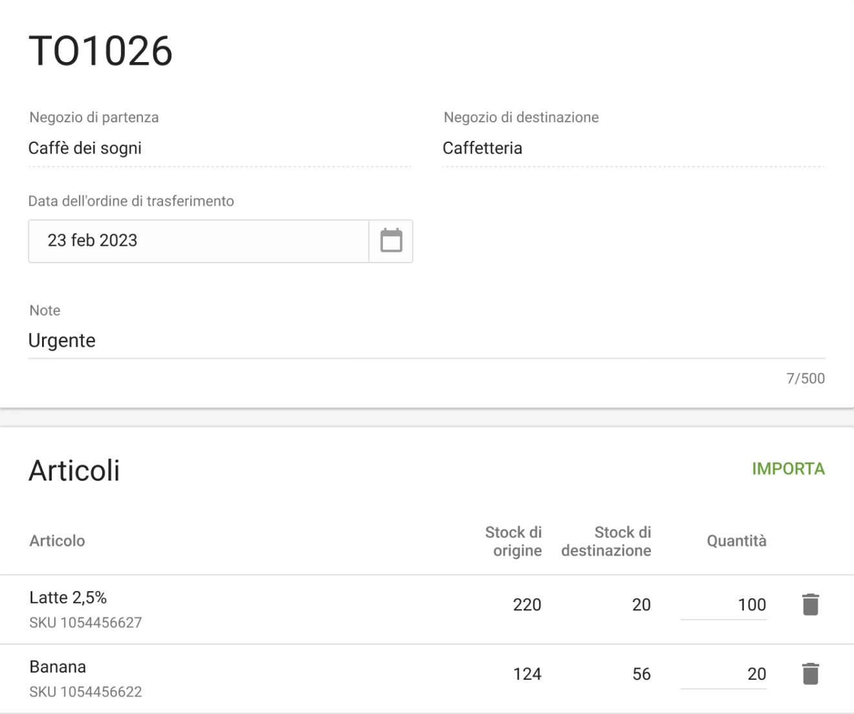Select the Latte 2,5% item name
The width and height of the screenshot is (854, 714).
click(x=68, y=598)
